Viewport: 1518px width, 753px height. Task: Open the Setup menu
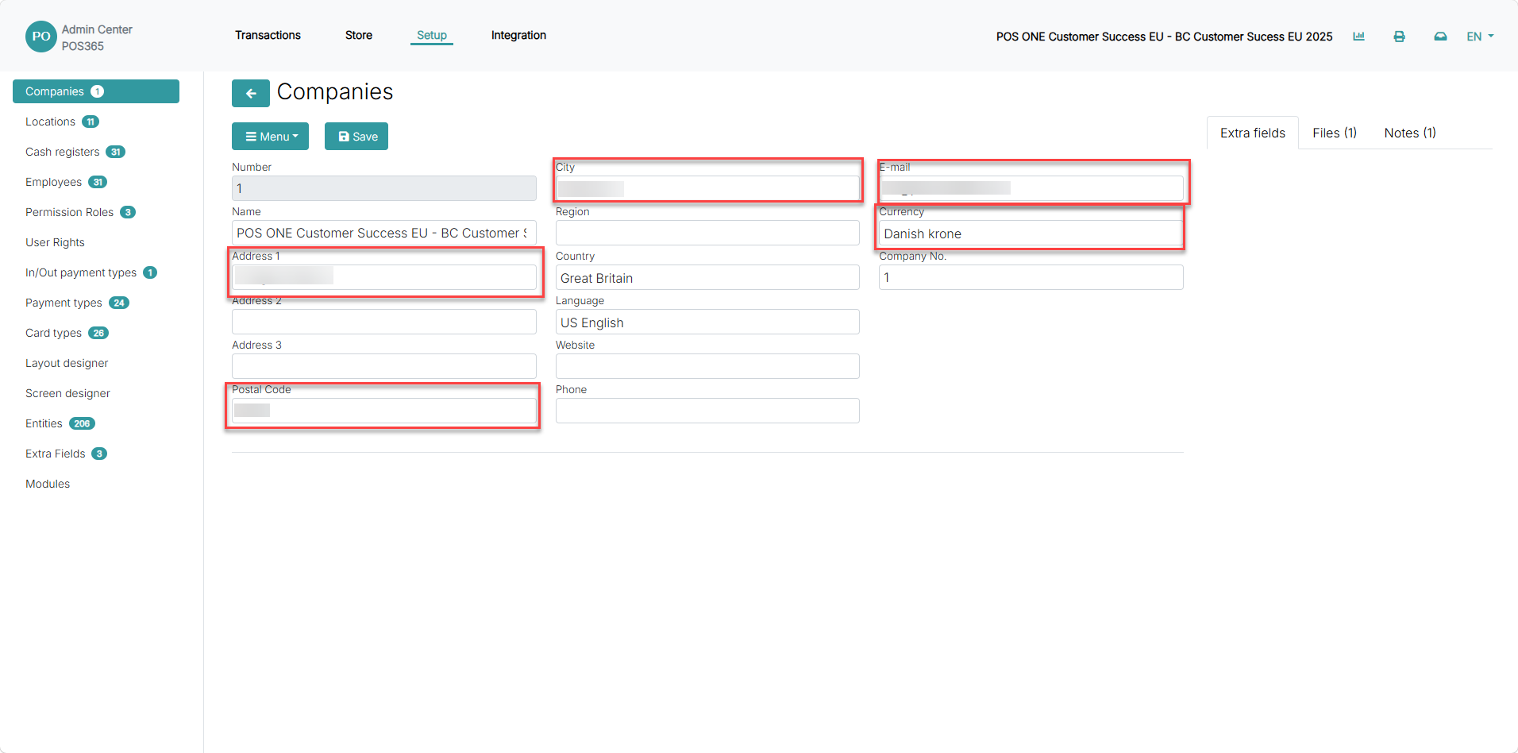click(x=432, y=35)
